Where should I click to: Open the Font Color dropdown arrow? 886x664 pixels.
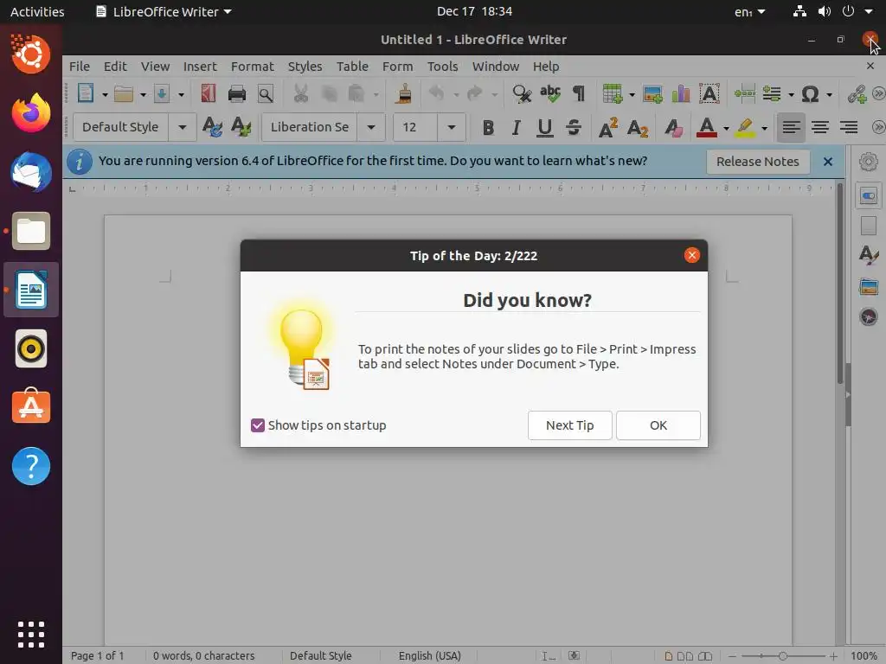[x=726, y=128]
